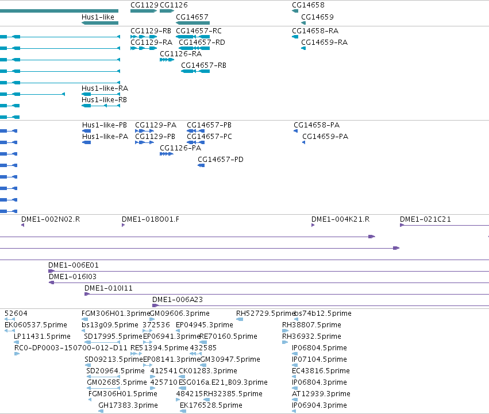Viewport: 489px width, 414px height.
Task: Select EST GM30947.5prime
Action: point(230,359)
